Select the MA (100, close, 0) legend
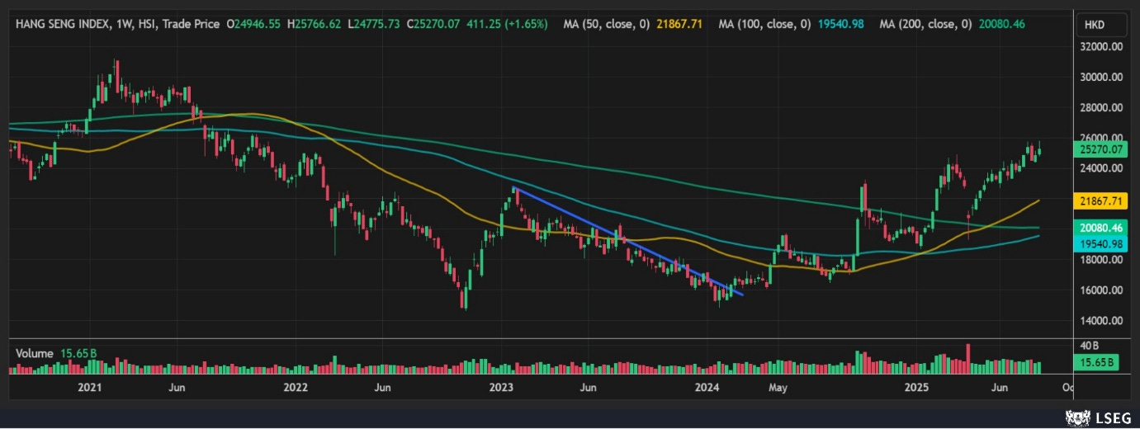 (764, 25)
